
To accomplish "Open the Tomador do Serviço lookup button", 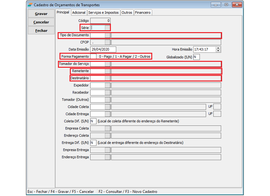I will pyautogui.click(x=107, y=64).
